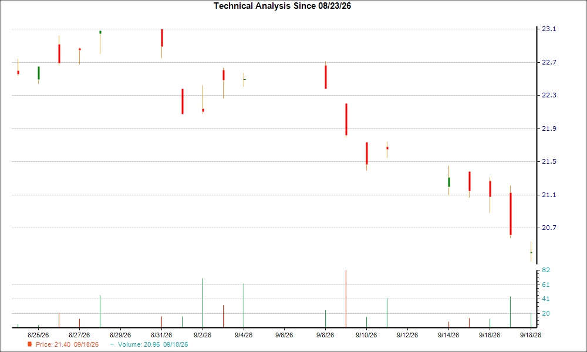Click the 9/14/26 date label
587x352 pixels.
coord(448,335)
